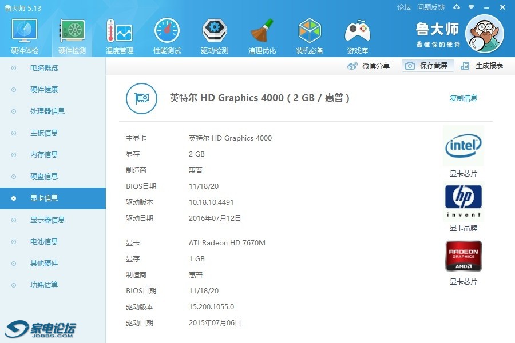The width and height of the screenshot is (515, 343).
Task: Click the 鲁大师 mascot avatar
Action: (x=485, y=34)
